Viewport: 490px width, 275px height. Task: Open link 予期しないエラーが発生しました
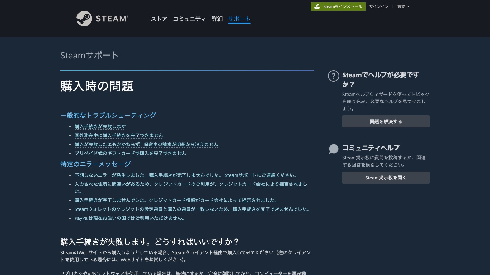pyautogui.click(x=187, y=175)
